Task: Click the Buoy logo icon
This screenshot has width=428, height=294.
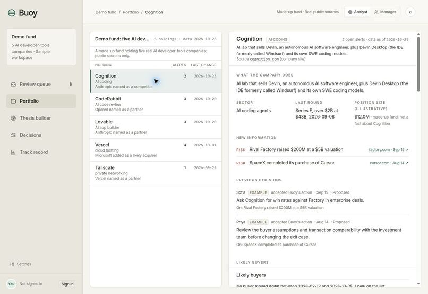Action: click(12, 13)
